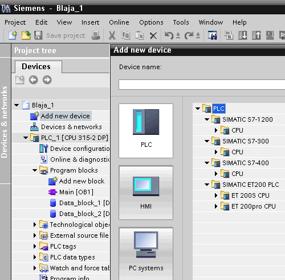Collapse the Program blocks folder
This screenshot has width=285, height=280.
coord(35,170)
